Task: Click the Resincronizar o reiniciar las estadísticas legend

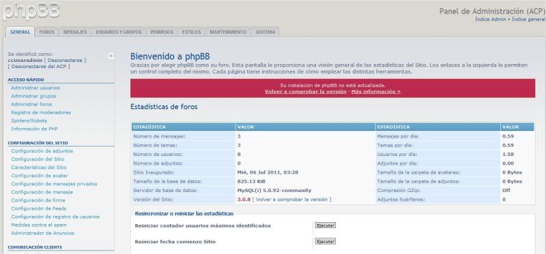Action: pyautogui.click(x=184, y=214)
